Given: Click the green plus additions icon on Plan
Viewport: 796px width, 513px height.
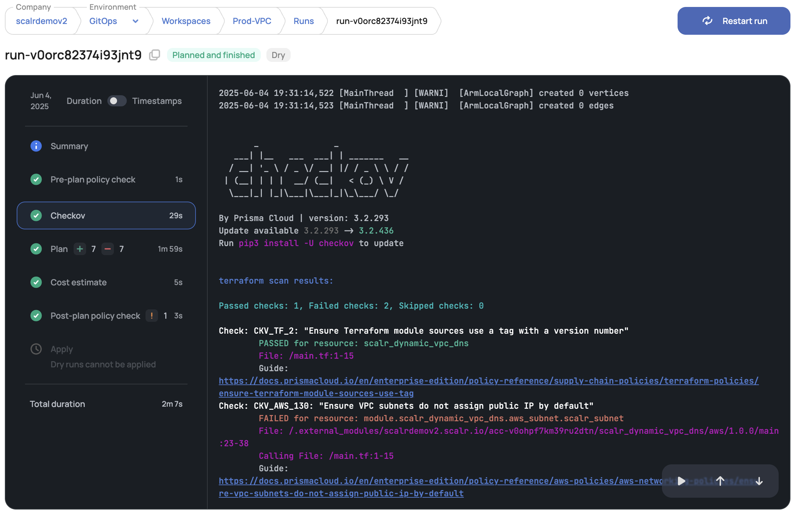Looking at the screenshot, I should (80, 249).
